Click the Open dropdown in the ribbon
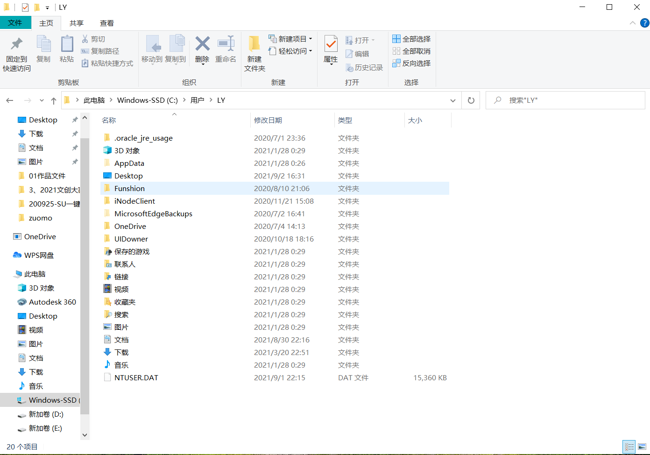The width and height of the screenshot is (650, 455). (360, 40)
